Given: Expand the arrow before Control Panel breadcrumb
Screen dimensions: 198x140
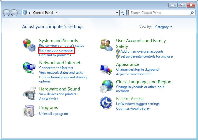Looking at the screenshot, I should tap(30, 13).
